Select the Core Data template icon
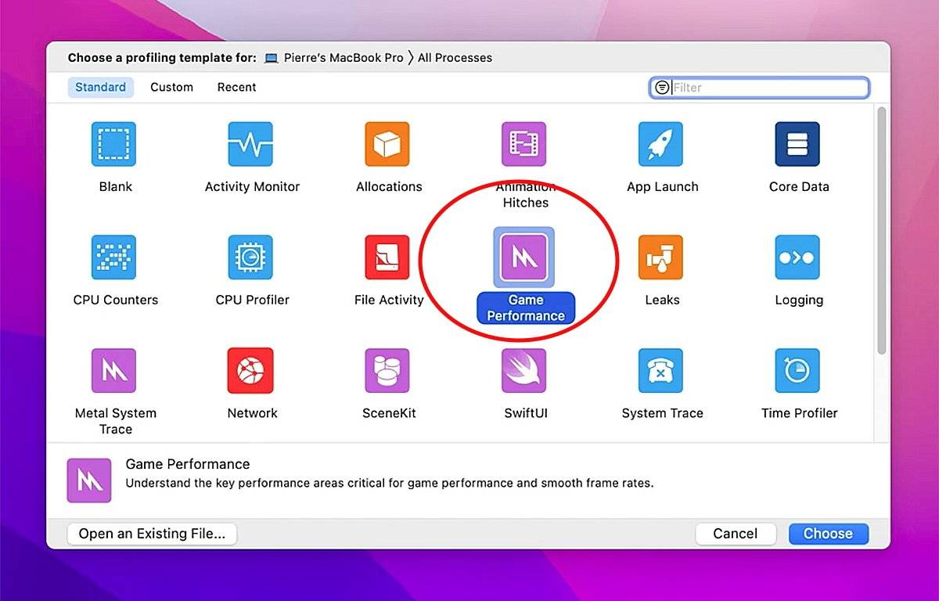Screen dimensions: 939x601 [x=797, y=144]
